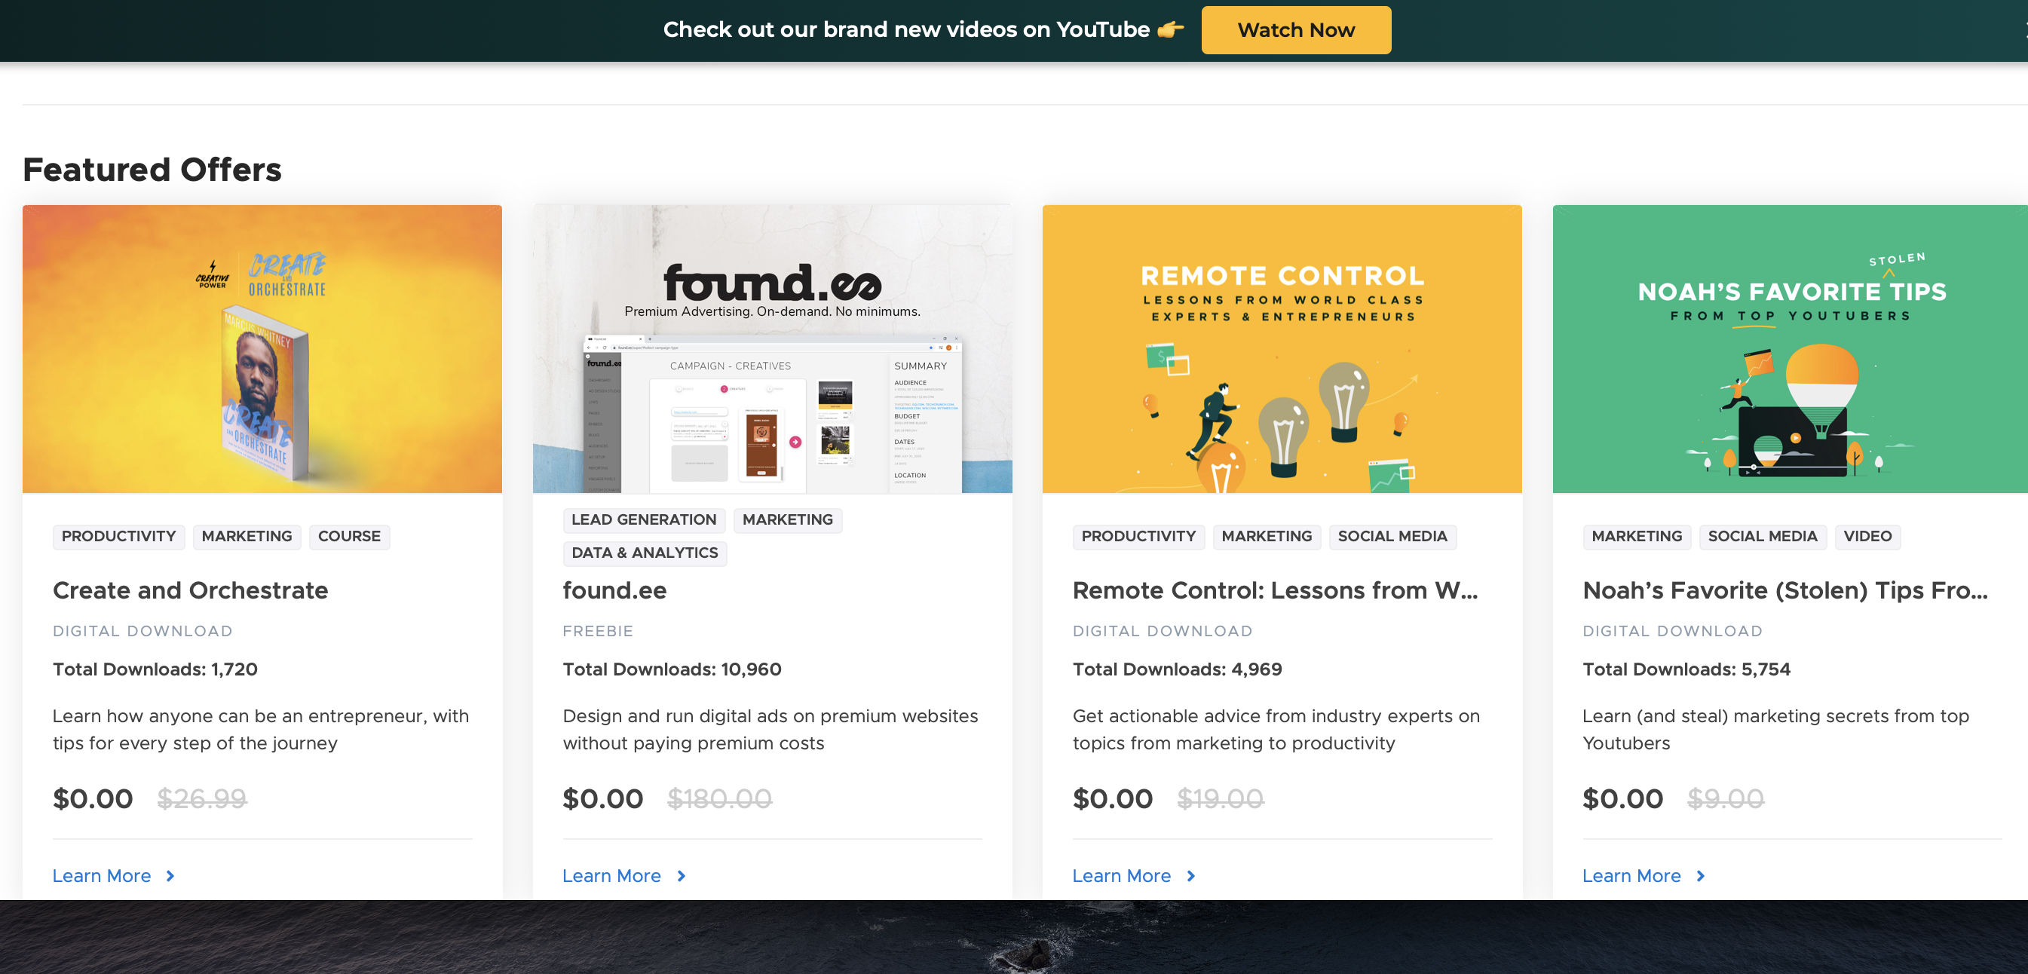Click the pointing hand emoji in the banner
Image resolution: width=2028 pixels, height=974 pixels.
point(1171,29)
